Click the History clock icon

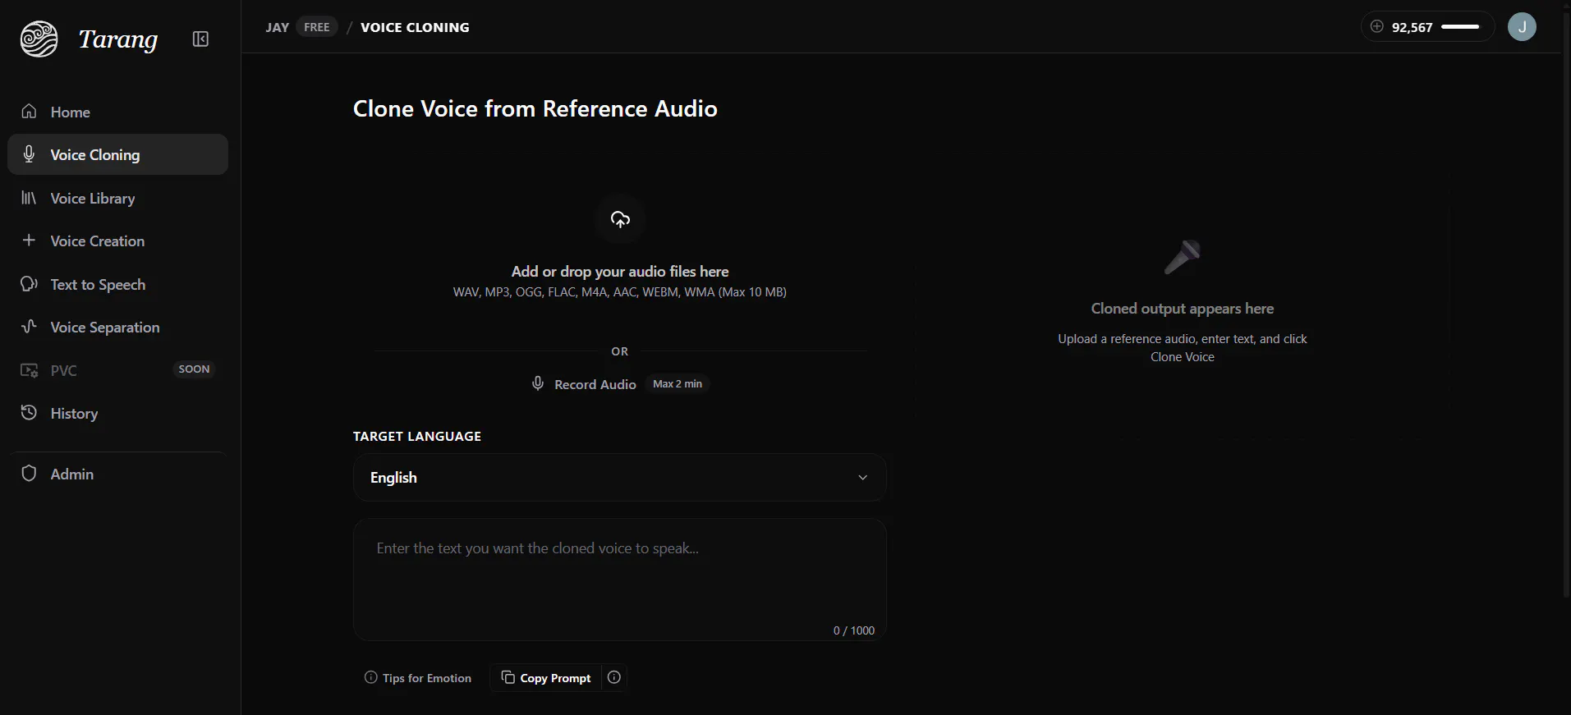click(29, 413)
